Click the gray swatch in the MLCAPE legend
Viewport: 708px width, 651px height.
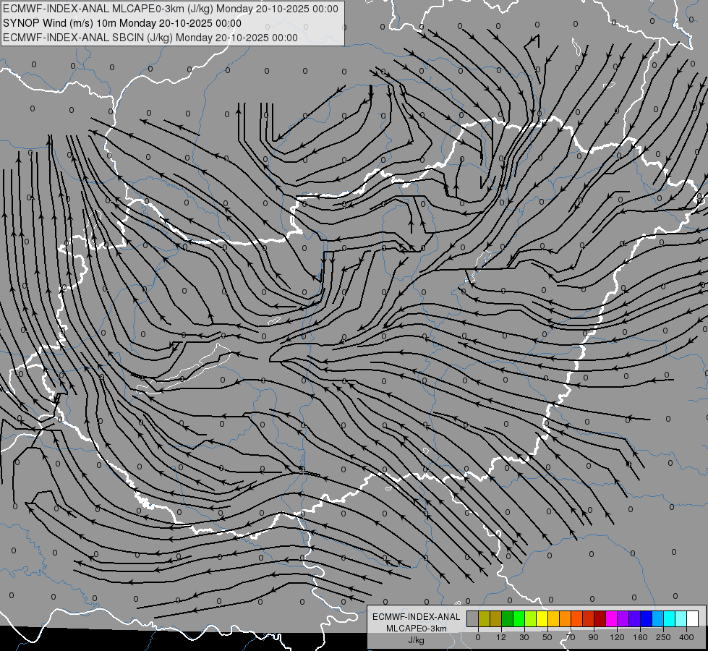tap(472, 618)
